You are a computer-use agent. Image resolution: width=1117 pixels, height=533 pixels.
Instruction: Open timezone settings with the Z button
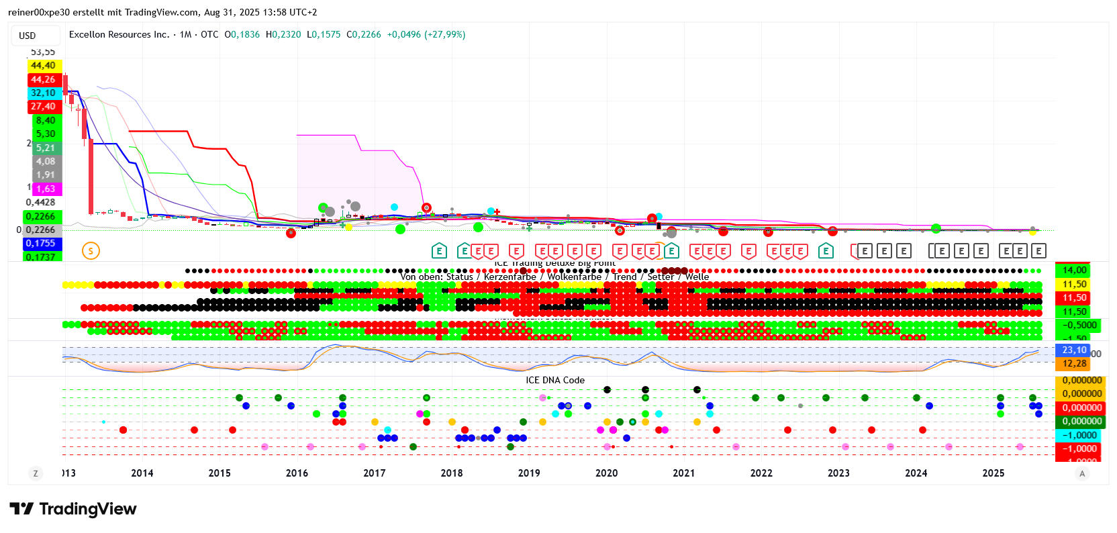(x=36, y=473)
